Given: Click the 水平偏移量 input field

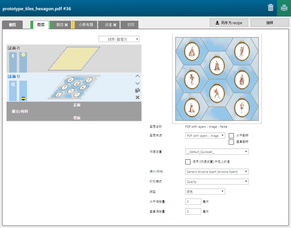Looking at the screenshot, I should (x=193, y=202).
